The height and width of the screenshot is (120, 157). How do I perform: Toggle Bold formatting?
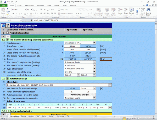coord(13,14)
